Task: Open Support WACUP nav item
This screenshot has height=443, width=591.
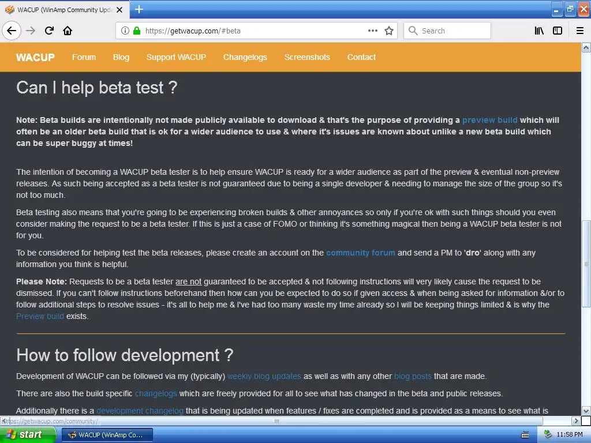Action: (177, 57)
